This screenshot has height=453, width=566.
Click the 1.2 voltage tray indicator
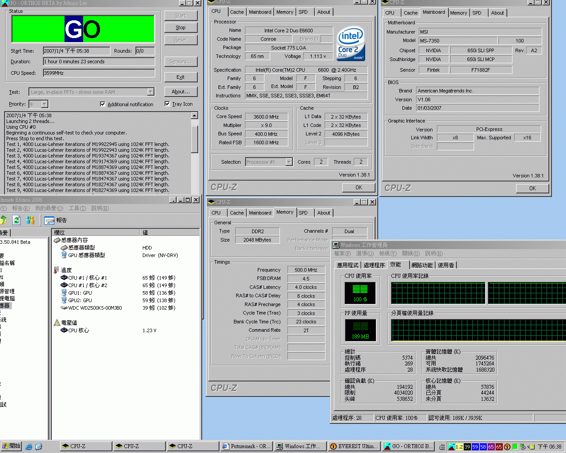tap(459, 447)
